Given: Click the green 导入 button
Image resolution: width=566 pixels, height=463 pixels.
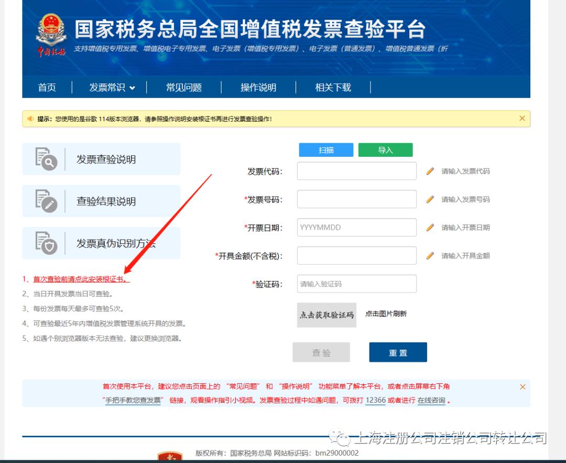Looking at the screenshot, I should (385, 149).
